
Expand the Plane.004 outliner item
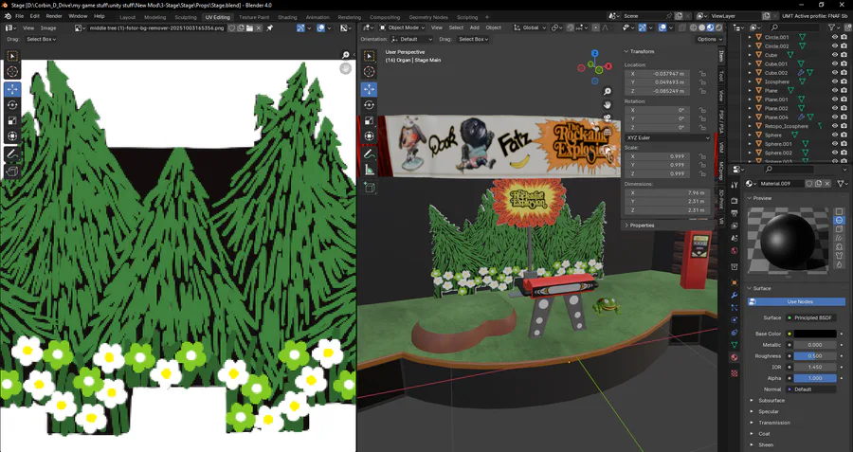pyautogui.click(x=751, y=117)
